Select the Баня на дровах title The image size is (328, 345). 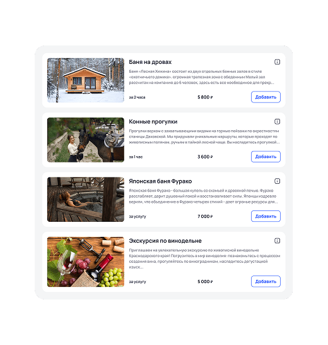150,62
